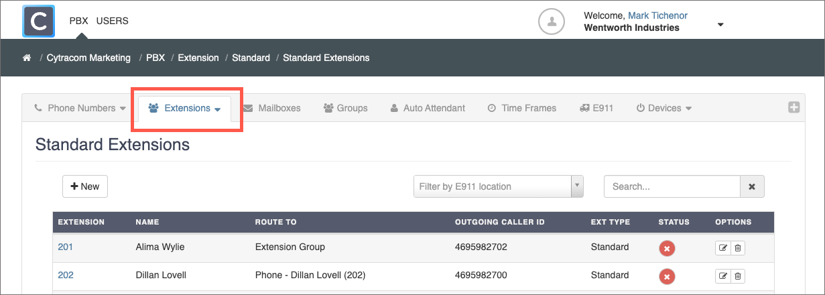
Task: Click the home icon in breadcrumb
Action: (x=27, y=58)
